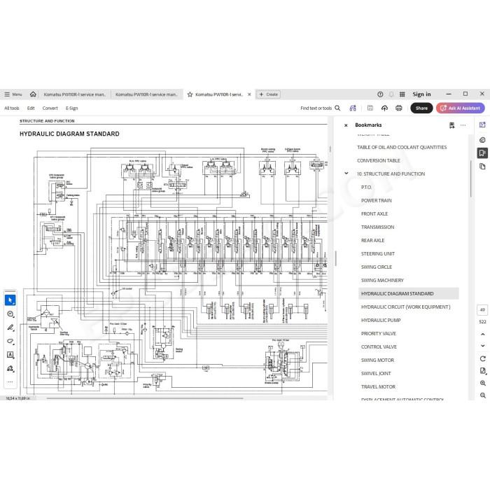Viewport: 490px width, 490px height.
Task: Open SWING CIRCLE bookmark
Action: point(377,267)
